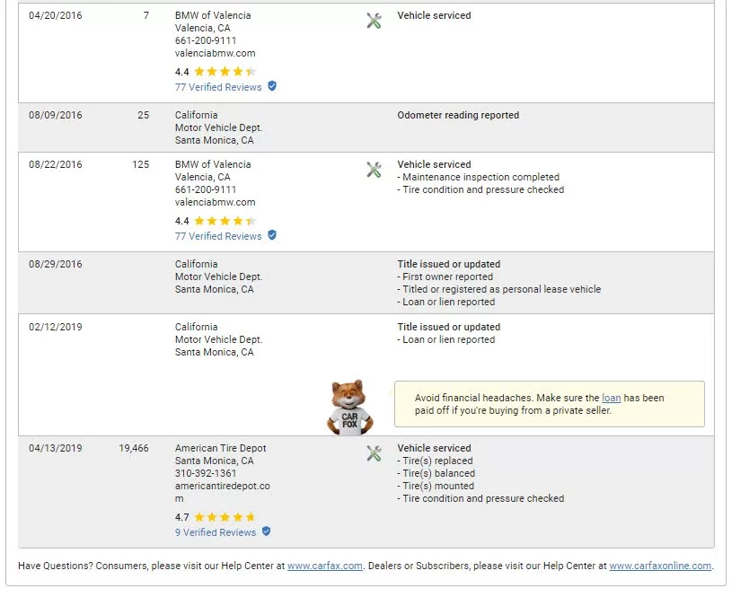
Task: Click phone number 661-200-9111 in 04/20/2016 entry
Action: tap(206, 40)
